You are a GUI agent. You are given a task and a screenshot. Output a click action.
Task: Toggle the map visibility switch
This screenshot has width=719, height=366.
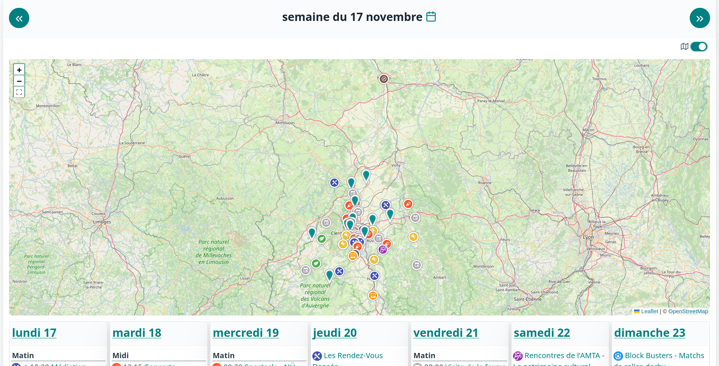699,46
